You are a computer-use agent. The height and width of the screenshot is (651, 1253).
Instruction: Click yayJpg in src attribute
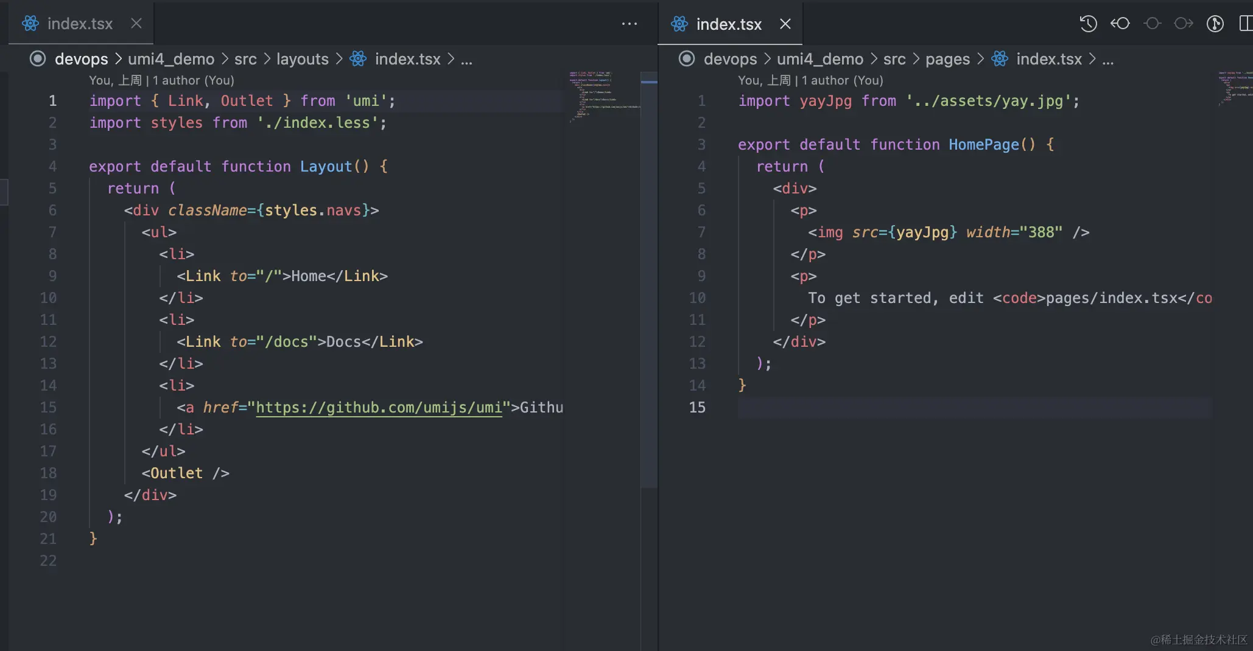click(x=922, y=232)
